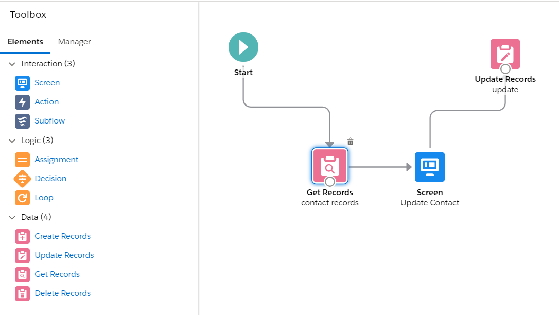The height and width of the screenshot is (315, 559).
Task: Click the 'Logic (3)' heading text
Action: 37,141
